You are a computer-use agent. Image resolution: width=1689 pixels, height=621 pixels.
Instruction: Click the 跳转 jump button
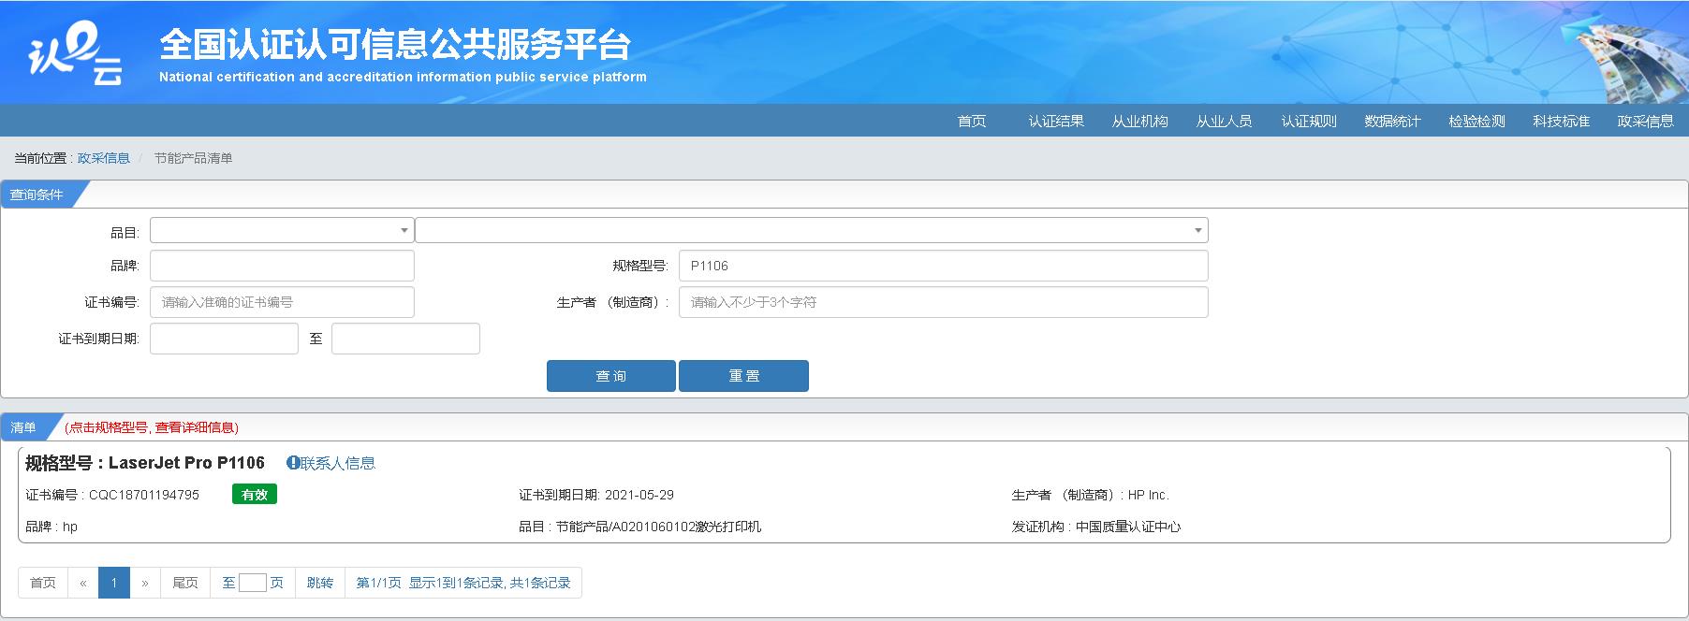(320, 583)
